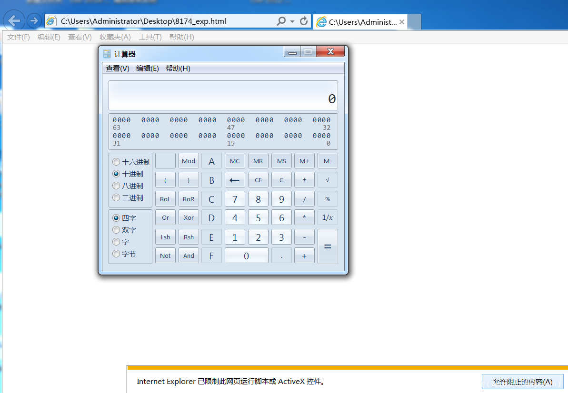The width and height of the screenshot is (568, 393).
Task: Click the IE back navigation arrow
Action: pyautogui.click(x=14, y=21)
